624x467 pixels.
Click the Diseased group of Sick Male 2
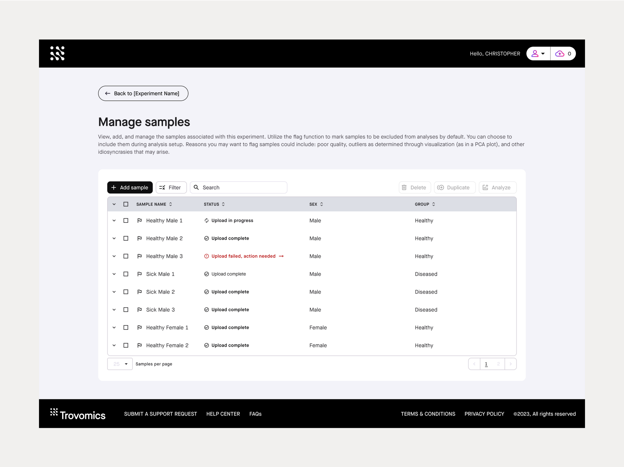click(x=426, y=292)
